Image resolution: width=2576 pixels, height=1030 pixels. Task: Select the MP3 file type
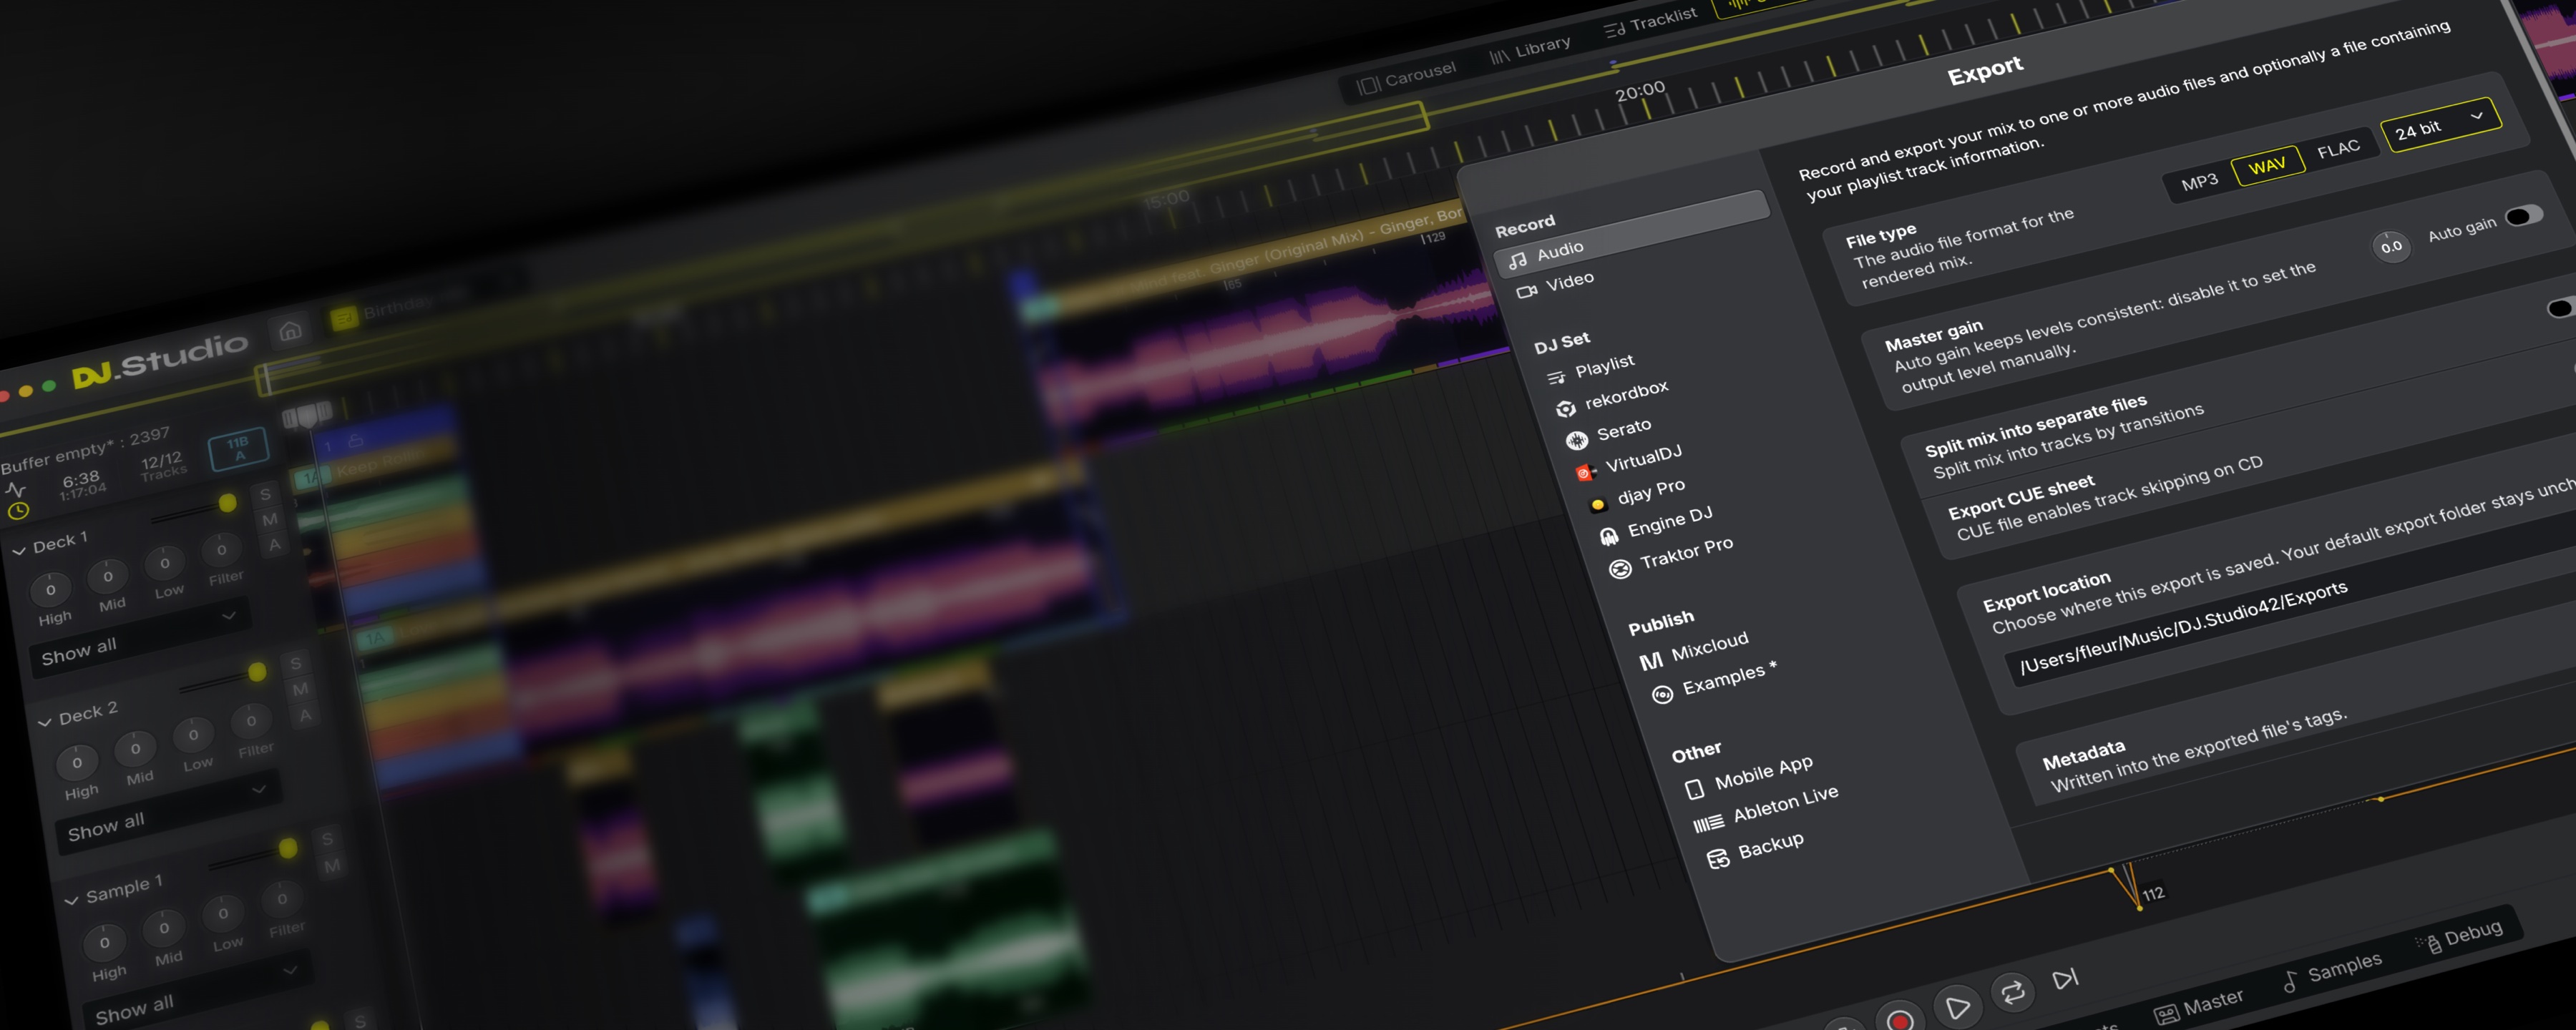(x=2199, y=182)
